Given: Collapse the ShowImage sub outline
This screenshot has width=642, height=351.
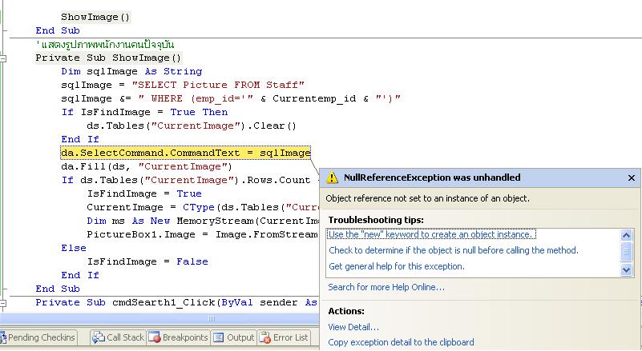Looking at the screenshot, I should (x=3, y=58).
